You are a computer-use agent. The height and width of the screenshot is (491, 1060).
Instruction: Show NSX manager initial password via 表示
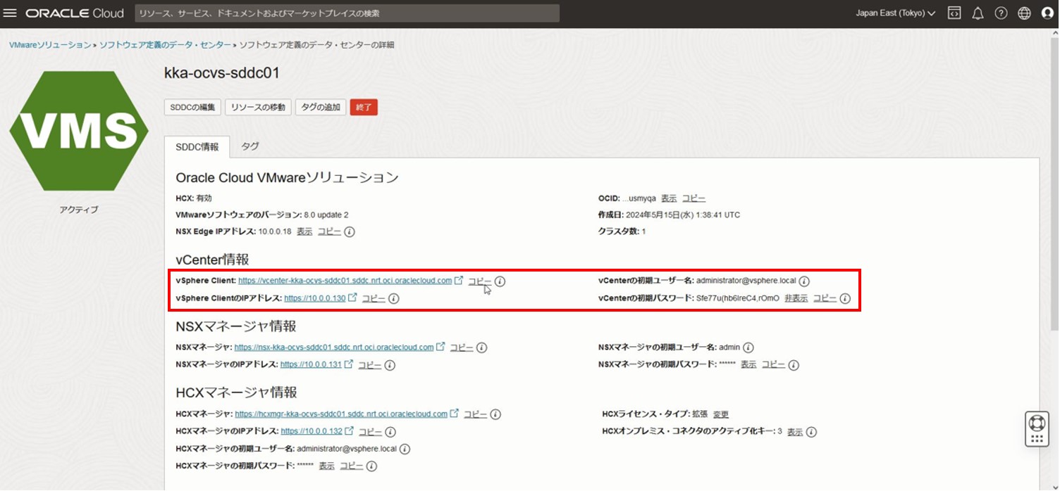pyautogui.click(x=748, y=364)
